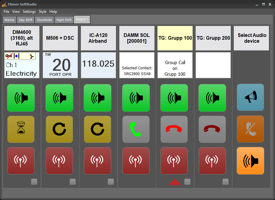Screen dimensions: 275x200
Task: Open the Select Audio device selector
Action: [x=251, y=38]
